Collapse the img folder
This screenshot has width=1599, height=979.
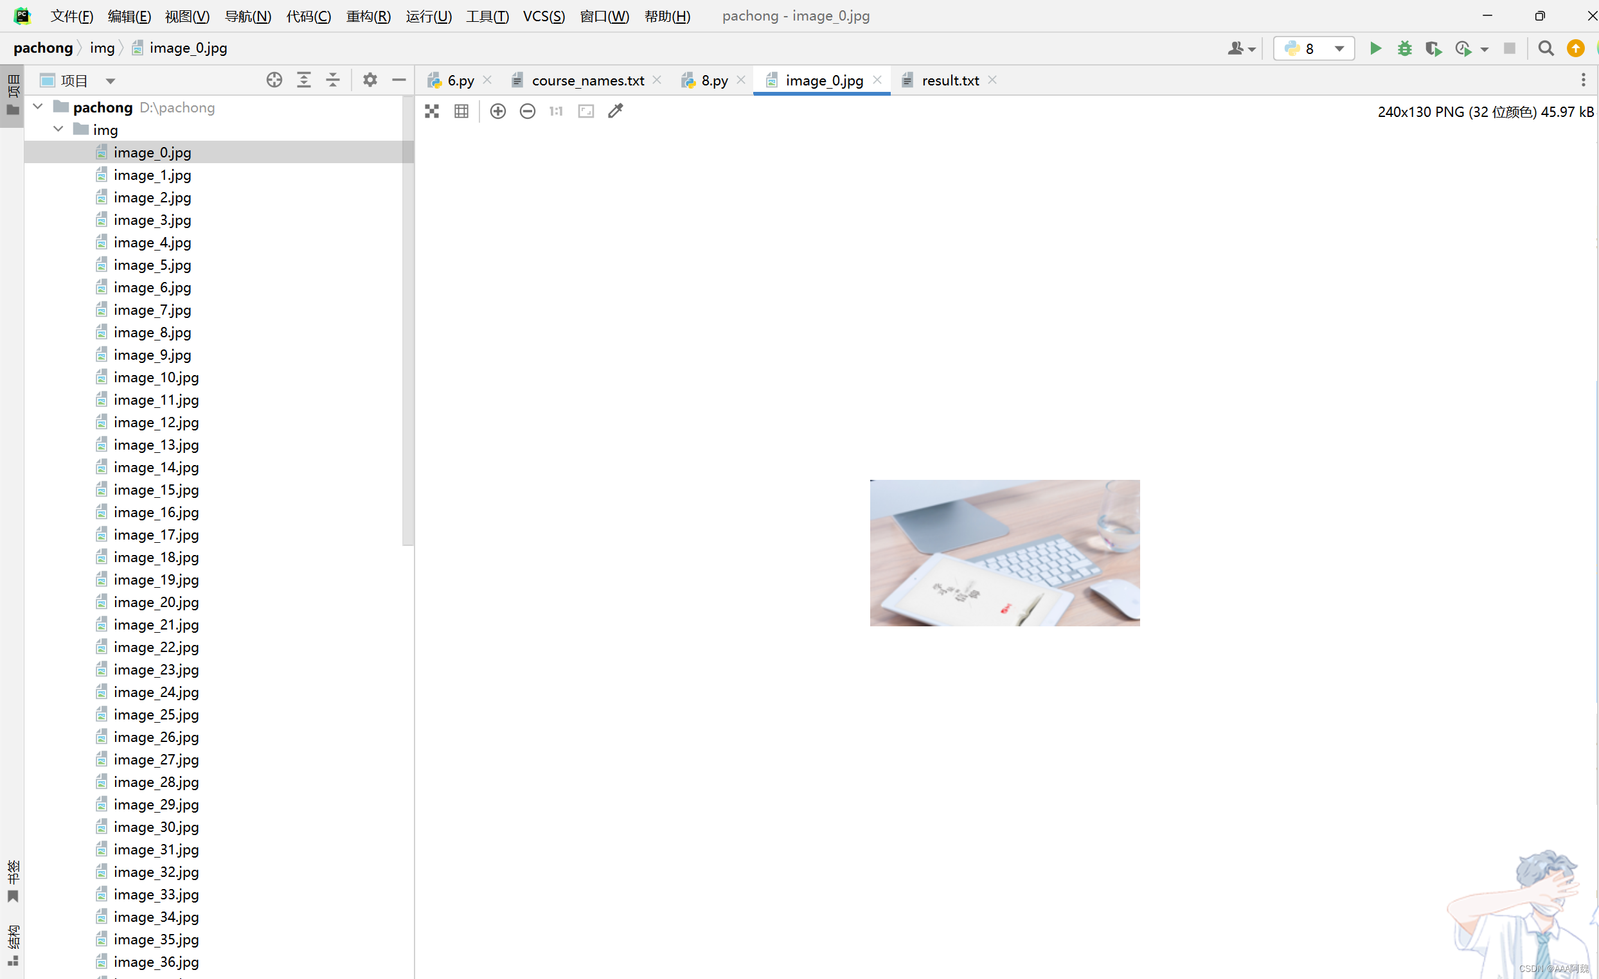tap(58, 129)
